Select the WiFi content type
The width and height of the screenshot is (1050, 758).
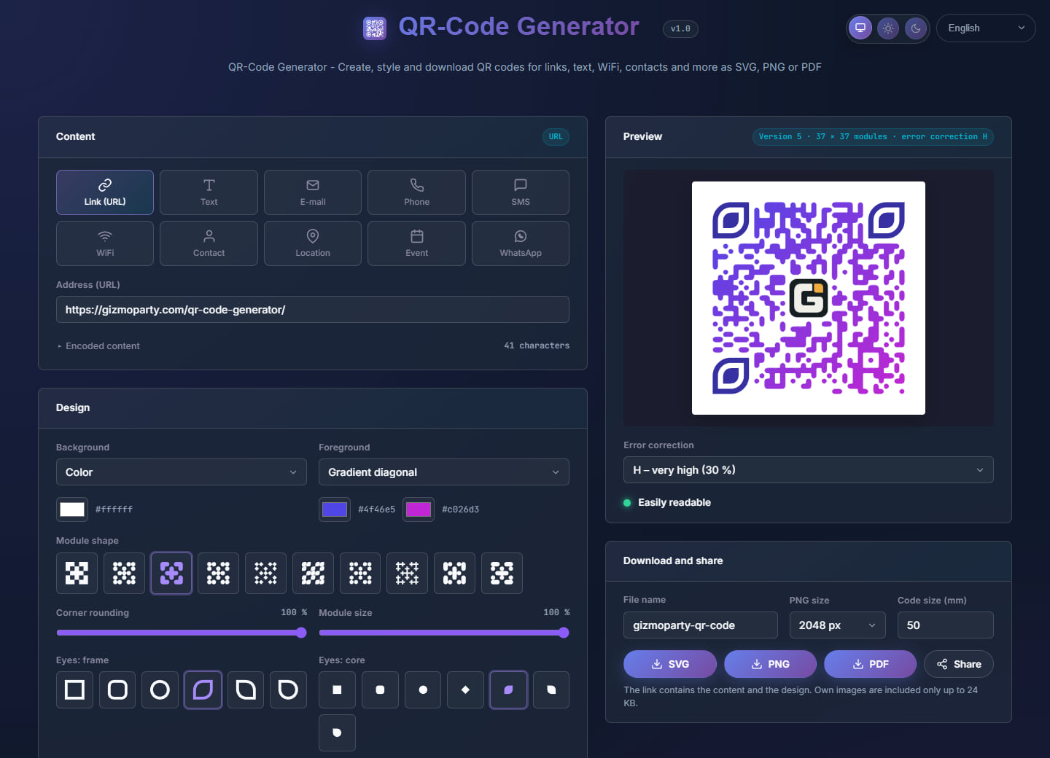click(x=105, y=243)
